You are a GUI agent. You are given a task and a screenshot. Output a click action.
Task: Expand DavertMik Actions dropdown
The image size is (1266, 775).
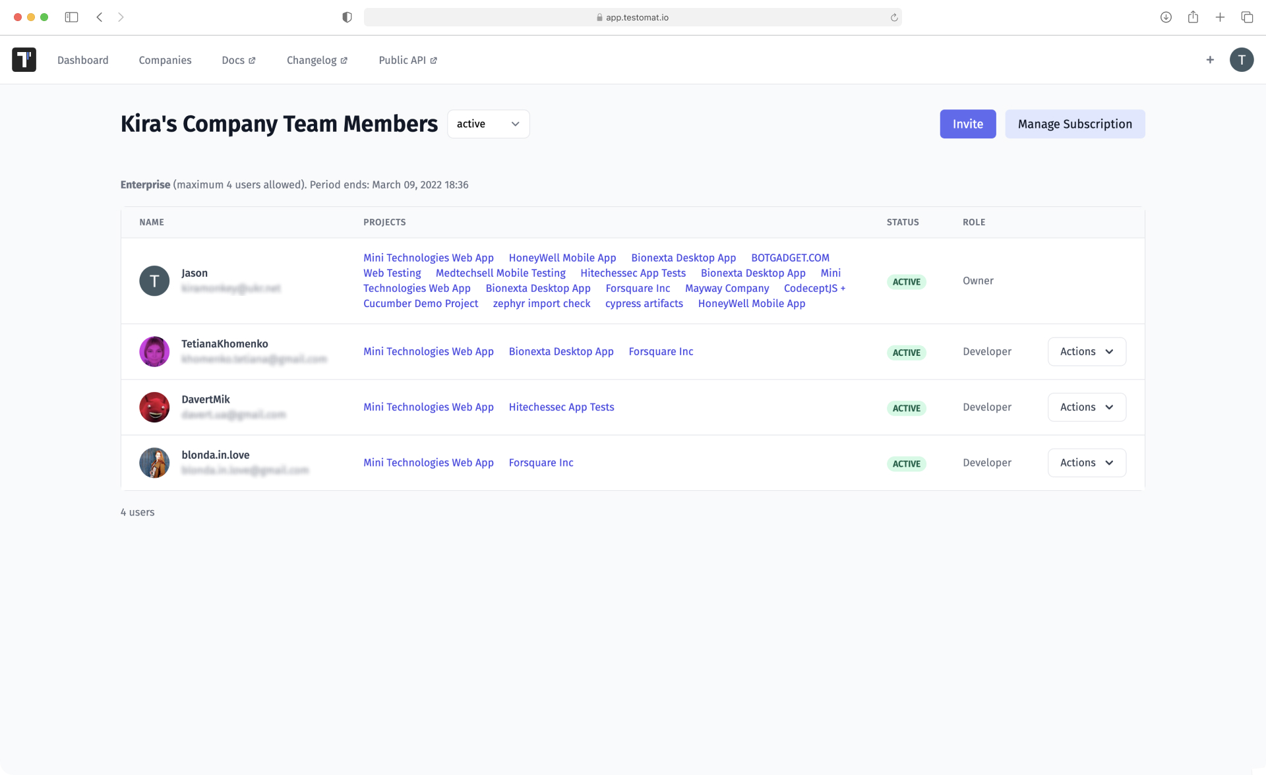coord(1086,407)
